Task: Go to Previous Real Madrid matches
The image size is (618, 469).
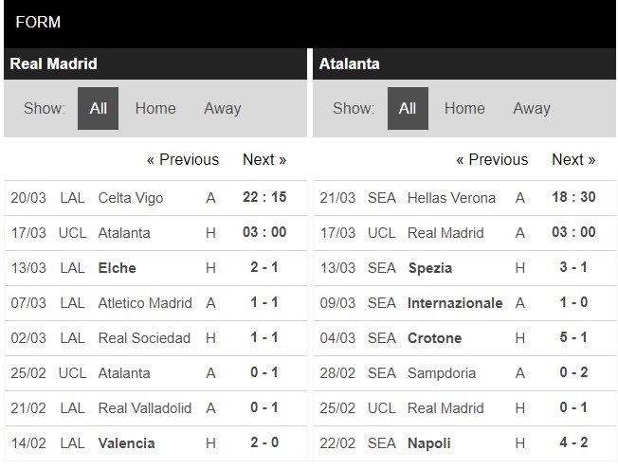Action: pyautogui.click(x=183, y=159)
